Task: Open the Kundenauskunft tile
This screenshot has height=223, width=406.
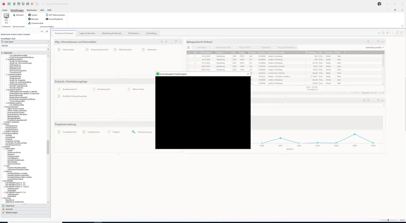Action: (x=68, y=89)
